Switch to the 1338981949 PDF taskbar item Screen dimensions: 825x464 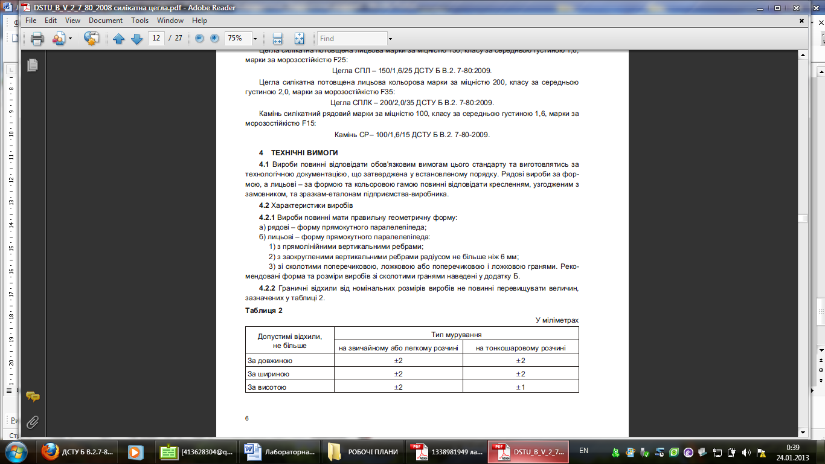[x=447, y=452]
